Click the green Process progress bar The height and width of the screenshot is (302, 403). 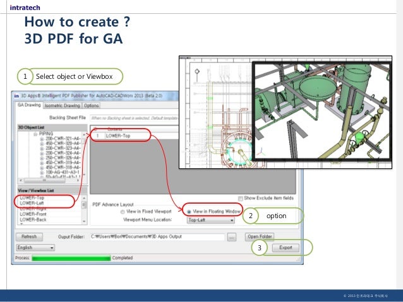pyautogui.click(x=71, y=258)
